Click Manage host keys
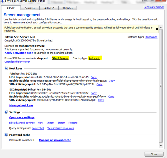This screenshot has height=158, width=167. click(x=21, y=106)
